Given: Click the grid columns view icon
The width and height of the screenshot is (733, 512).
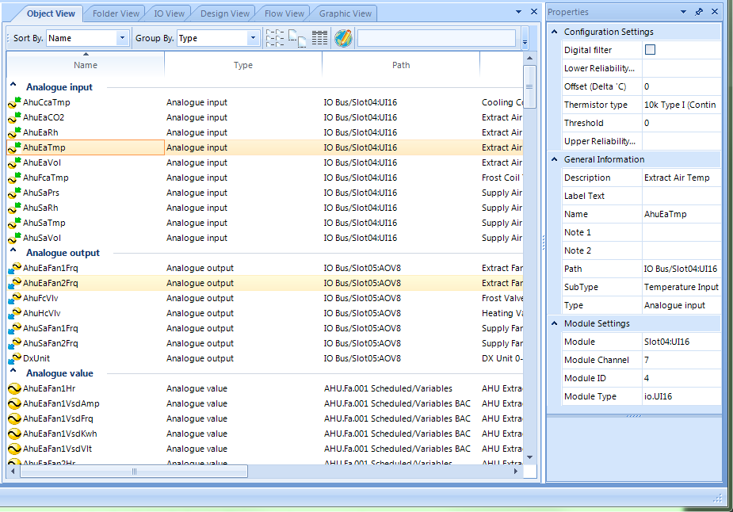Looking at the screenshot, I should [320, 38].
